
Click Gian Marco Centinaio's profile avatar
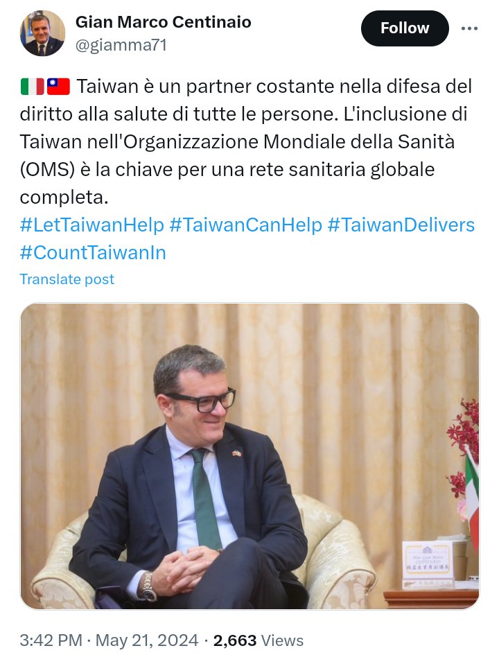42,33
